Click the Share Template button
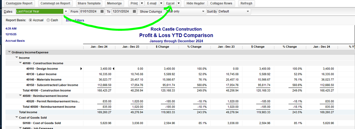This screenshot has height=129, width=355. point(89,4)
